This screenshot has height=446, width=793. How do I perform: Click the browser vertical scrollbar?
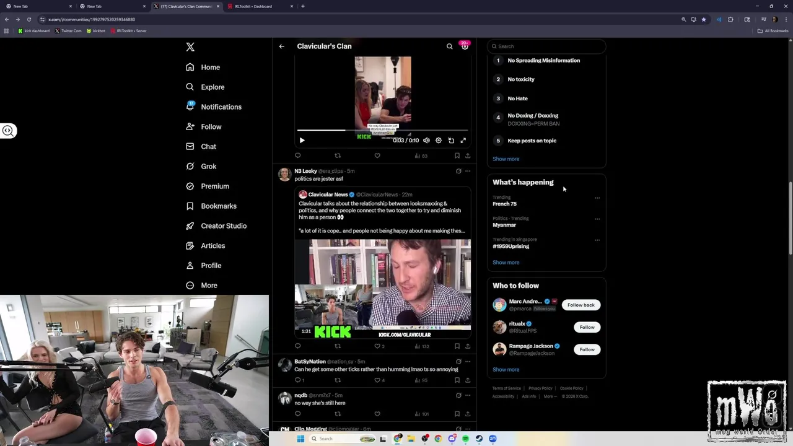click(790, 218)
